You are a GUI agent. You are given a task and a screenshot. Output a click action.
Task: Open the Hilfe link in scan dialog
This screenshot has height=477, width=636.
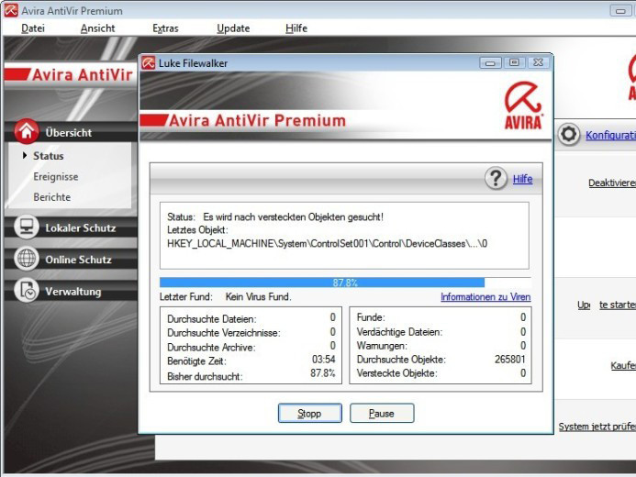point(522,179)
